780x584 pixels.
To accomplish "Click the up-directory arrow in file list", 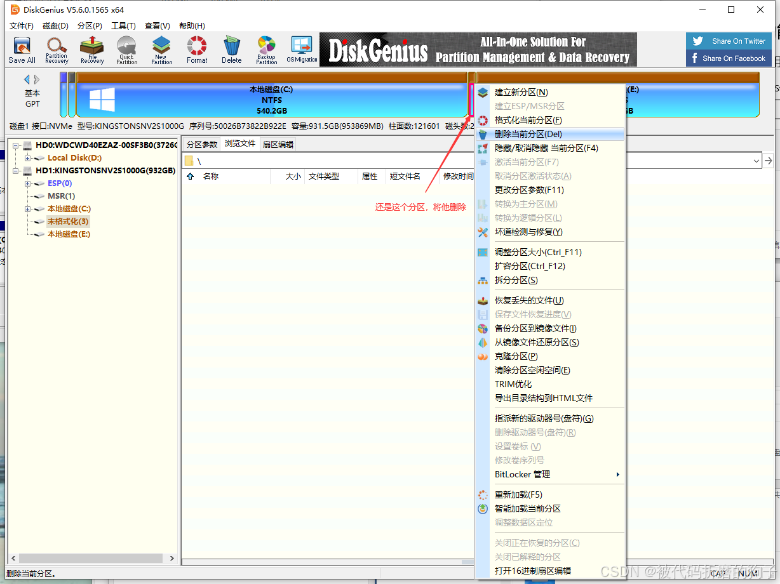I will pyautogui.click(x=191, y=176).
